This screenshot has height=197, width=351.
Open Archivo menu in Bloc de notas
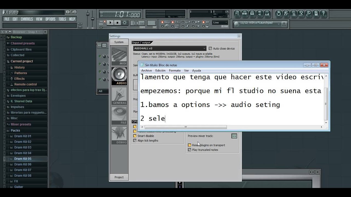146,71
